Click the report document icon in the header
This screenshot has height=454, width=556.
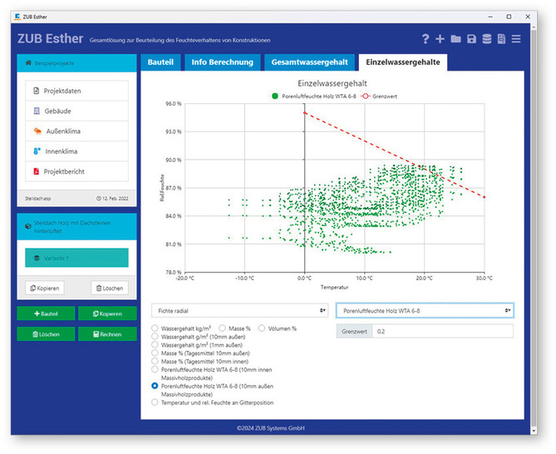(x=501, y=39)
